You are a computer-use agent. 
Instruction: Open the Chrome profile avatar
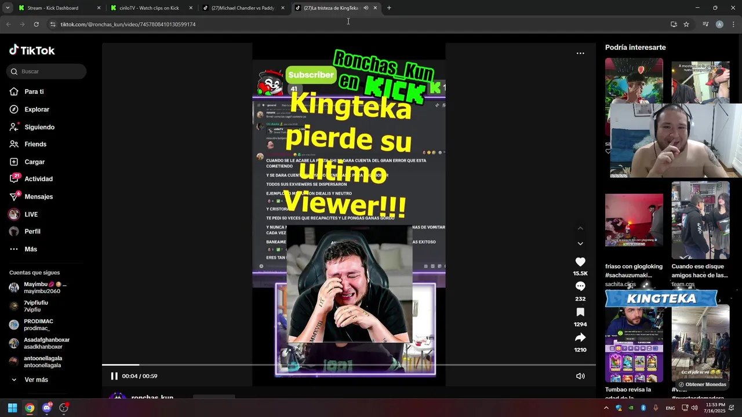[x=719, y=24]
